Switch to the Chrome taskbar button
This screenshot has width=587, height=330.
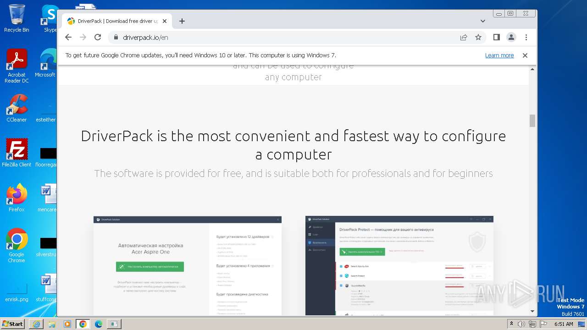(83, 324)
